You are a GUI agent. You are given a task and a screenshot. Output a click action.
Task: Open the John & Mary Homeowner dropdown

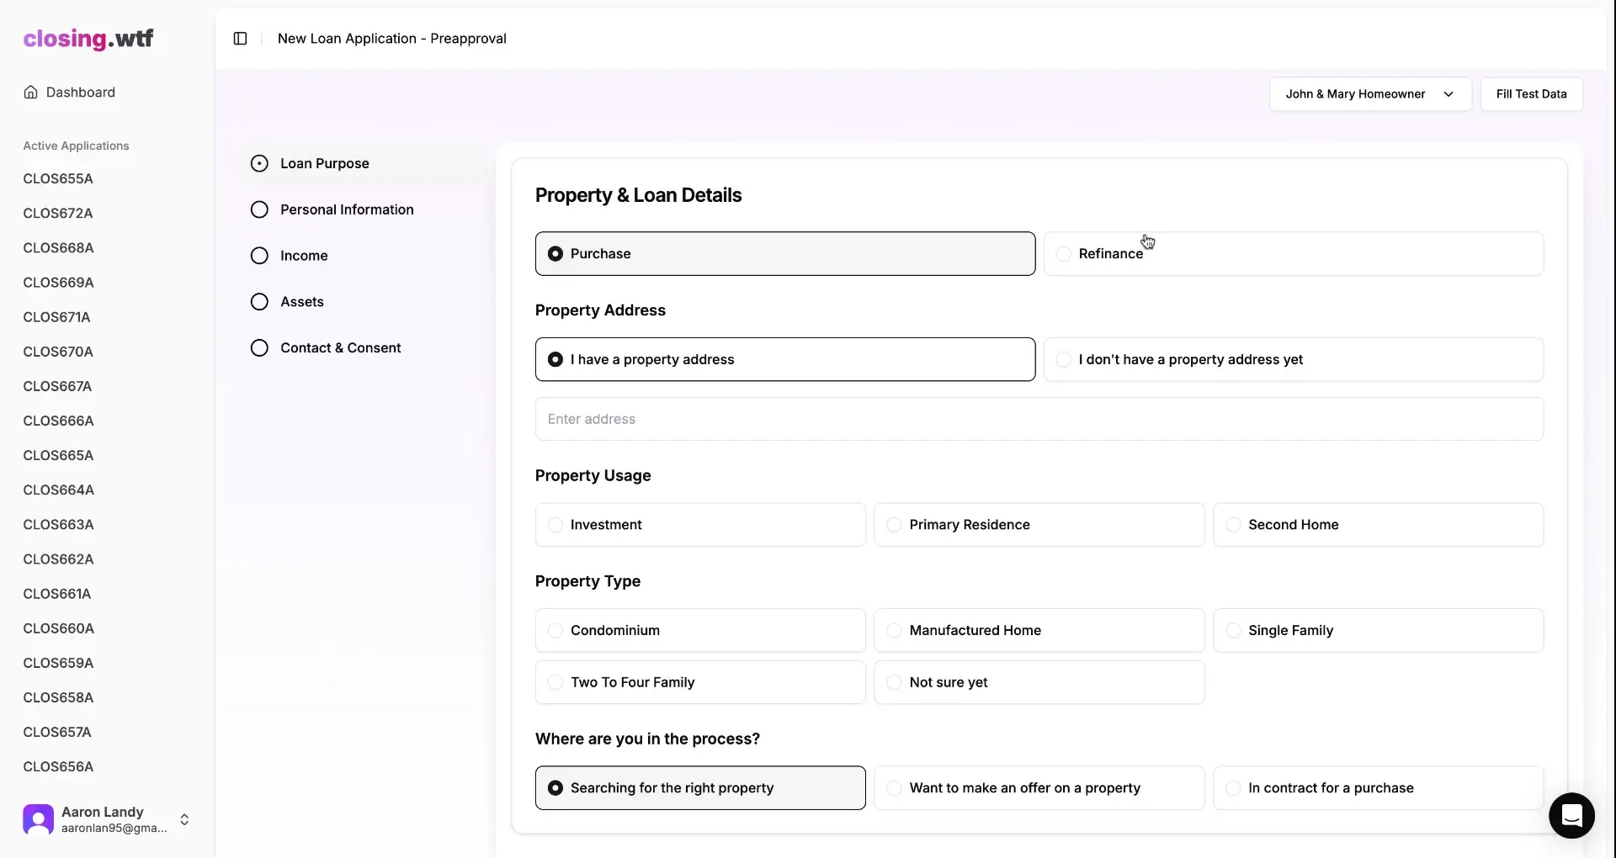[x=1369, y=93]
